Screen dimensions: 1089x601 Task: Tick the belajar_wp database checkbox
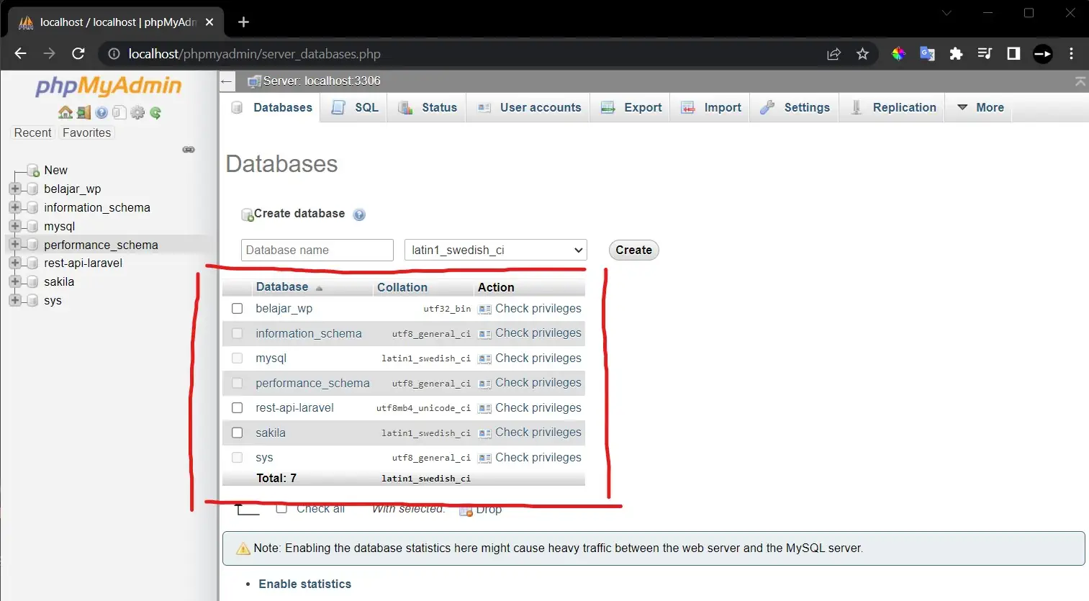click(237, 309)
